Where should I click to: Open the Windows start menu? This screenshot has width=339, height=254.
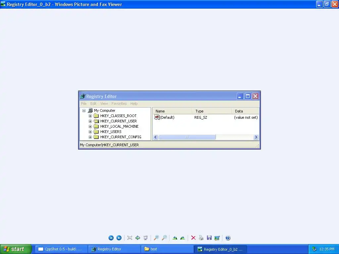(x=16, y=249)
